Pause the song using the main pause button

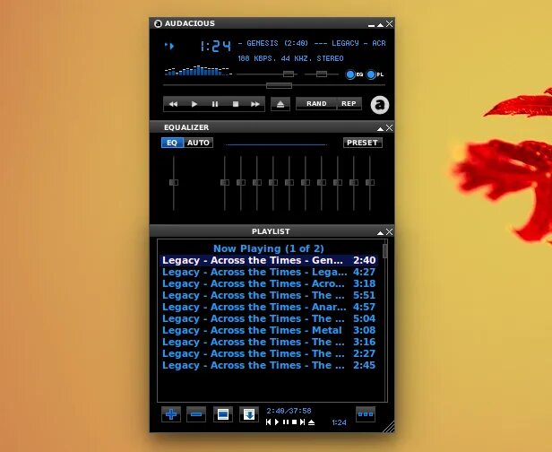[x=215, y=104]
